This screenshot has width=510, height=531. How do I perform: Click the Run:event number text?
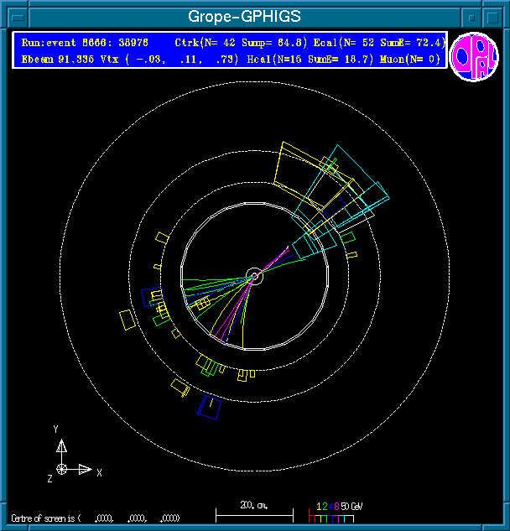coord(84,42)
